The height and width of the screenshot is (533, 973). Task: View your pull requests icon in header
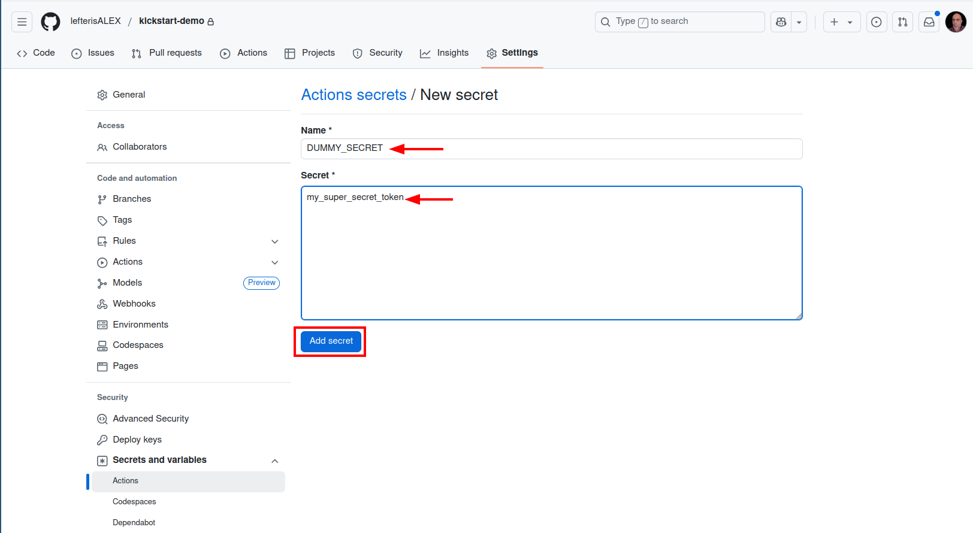coord(903,22)
